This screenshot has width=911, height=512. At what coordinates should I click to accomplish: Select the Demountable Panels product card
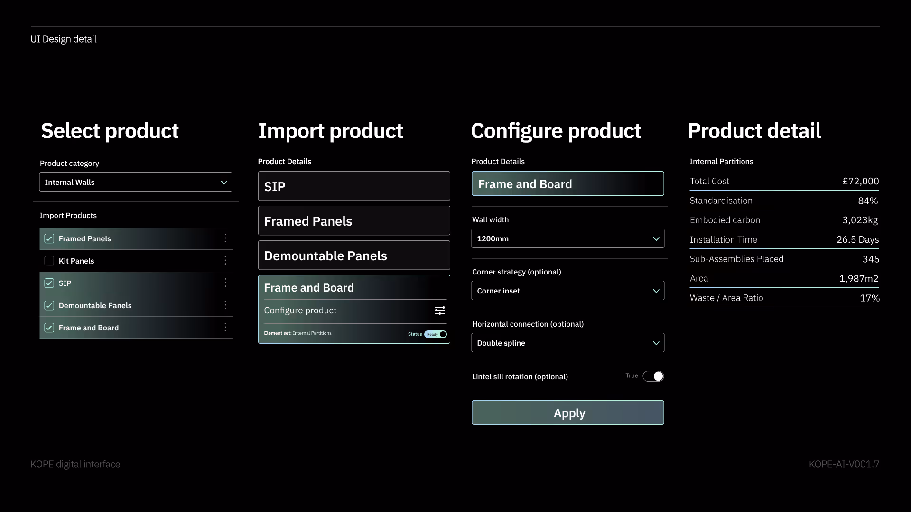tap(354, 256)
